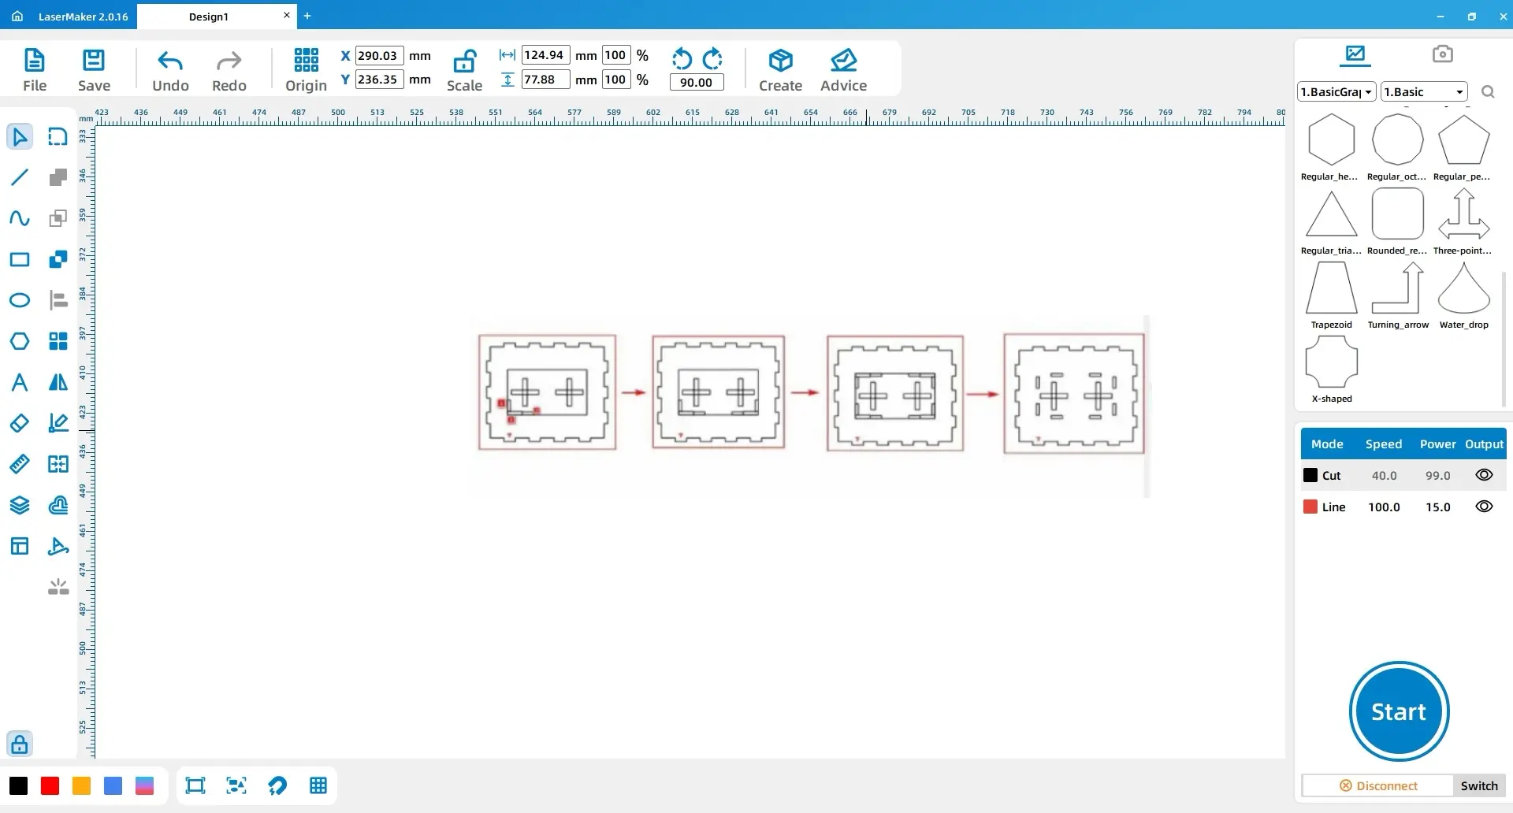Expand the 1.Basic category dropdown
Image resolution: width=1513 pixels, height=813 pixels.
(x=1424, y=92)
